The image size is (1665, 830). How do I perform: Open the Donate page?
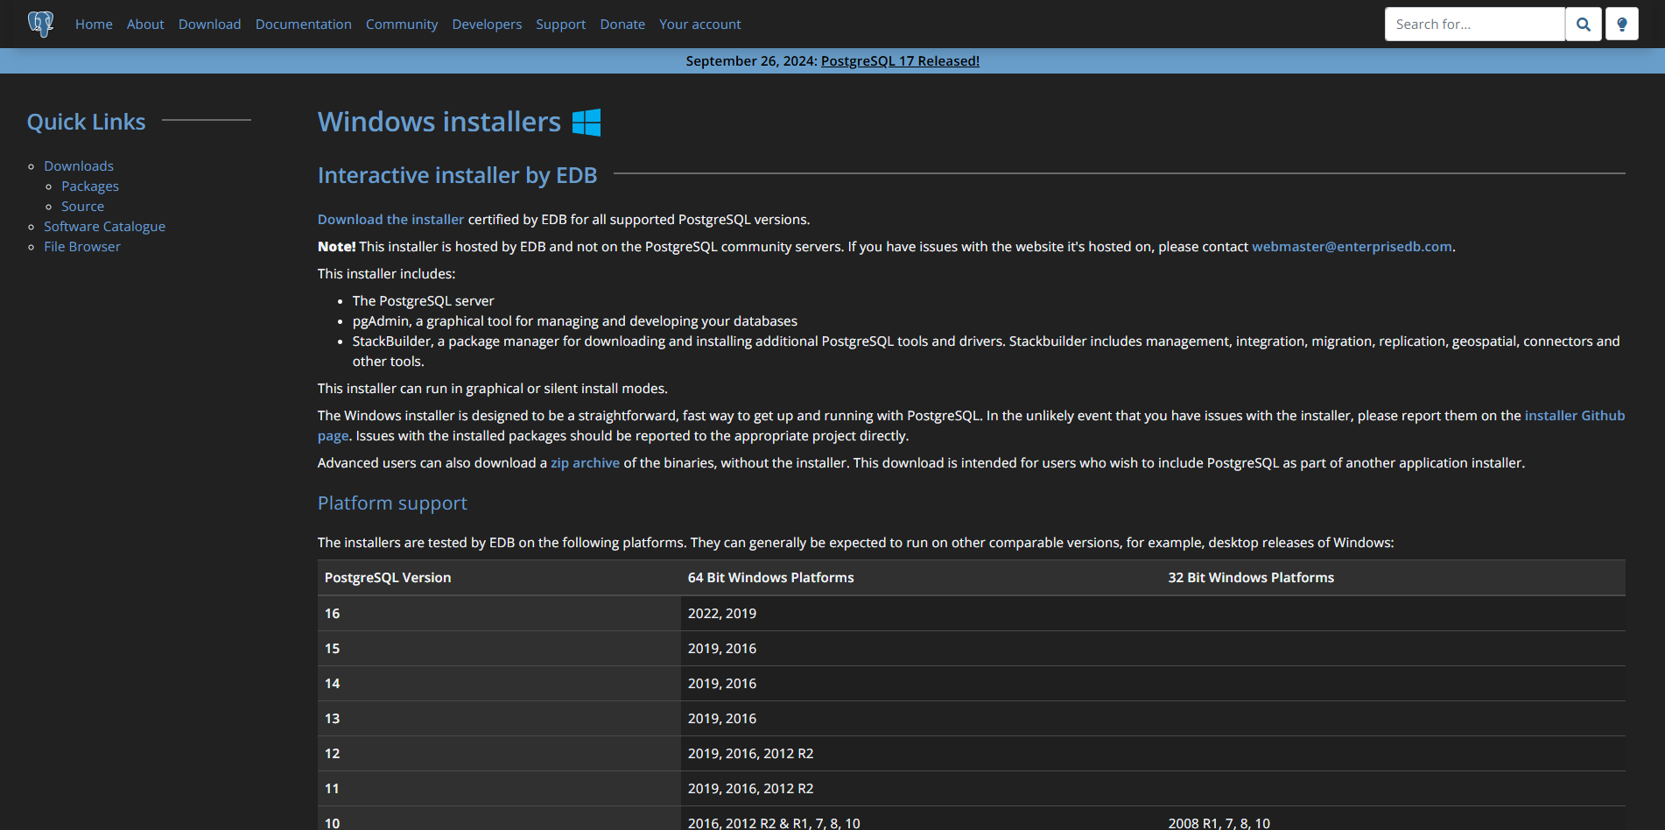622,25
